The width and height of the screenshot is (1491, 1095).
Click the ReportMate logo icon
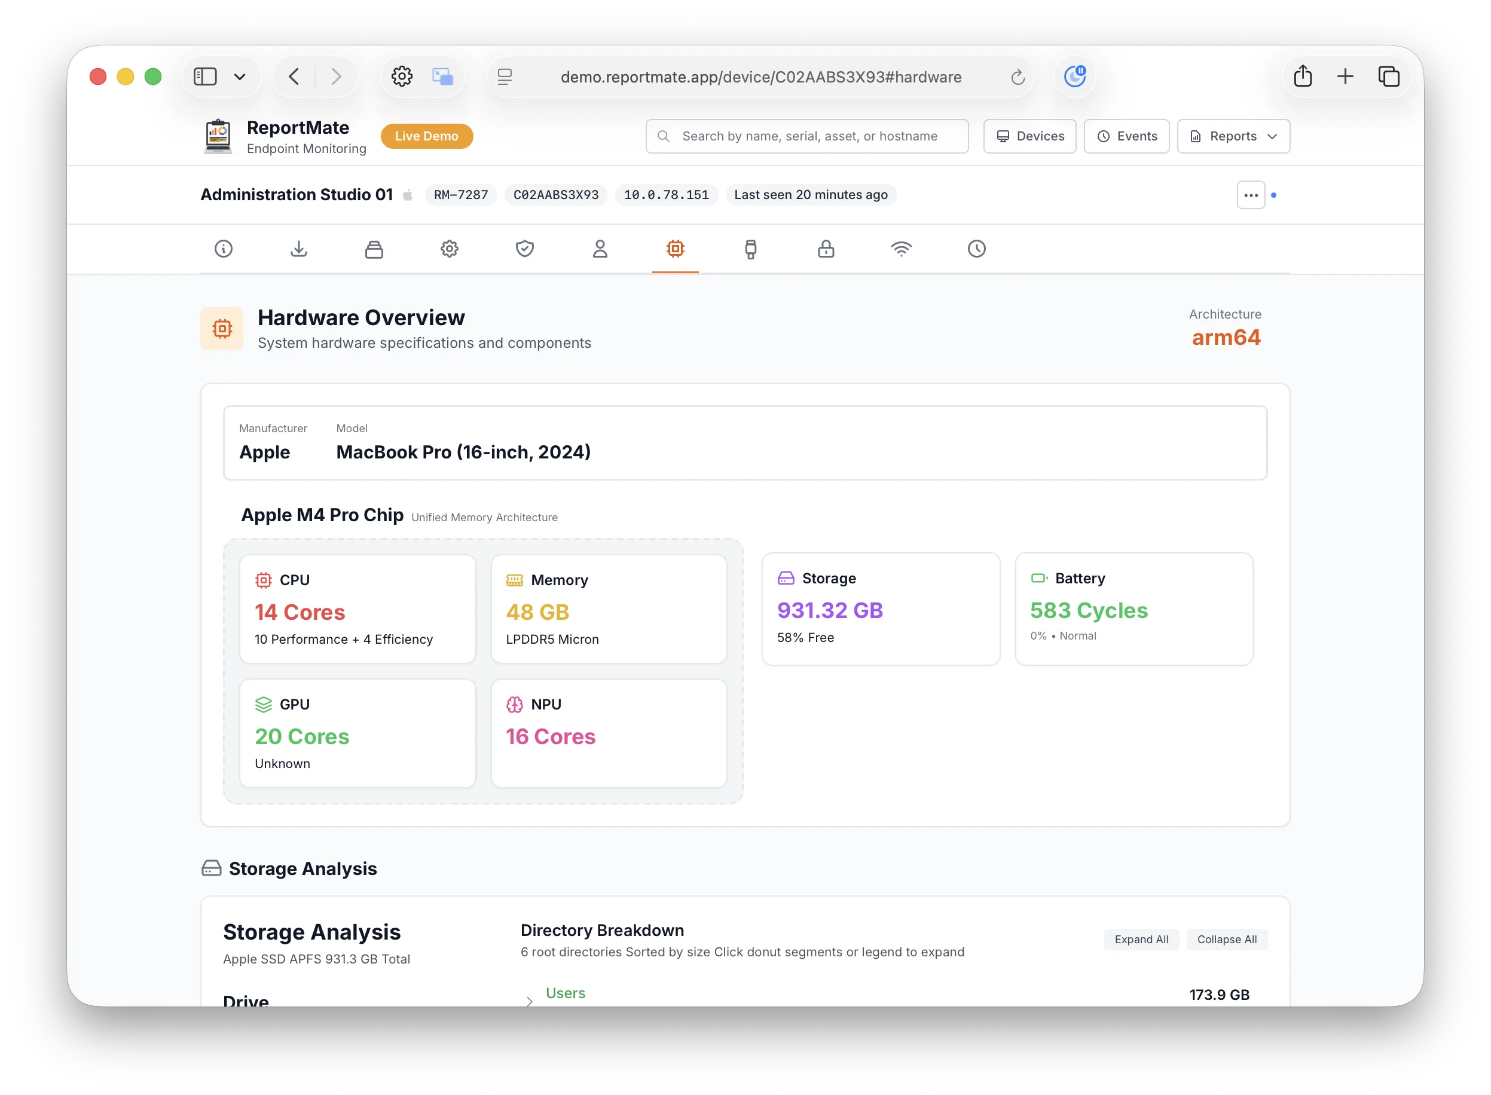click(218, 136)
